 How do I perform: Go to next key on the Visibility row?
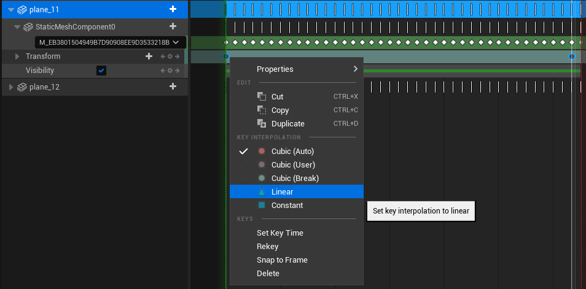177,71
